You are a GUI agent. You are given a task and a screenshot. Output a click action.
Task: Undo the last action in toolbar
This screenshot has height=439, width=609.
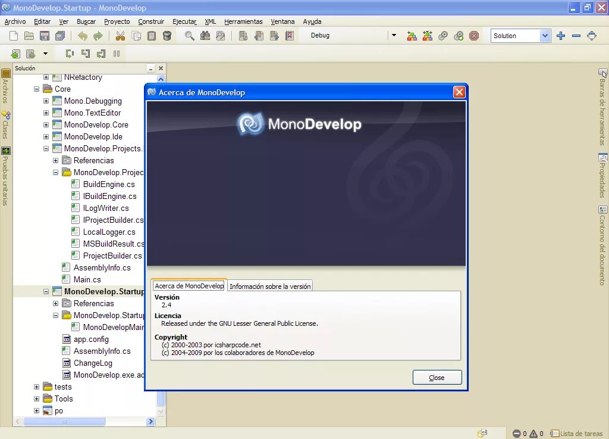tap(83, 36)
